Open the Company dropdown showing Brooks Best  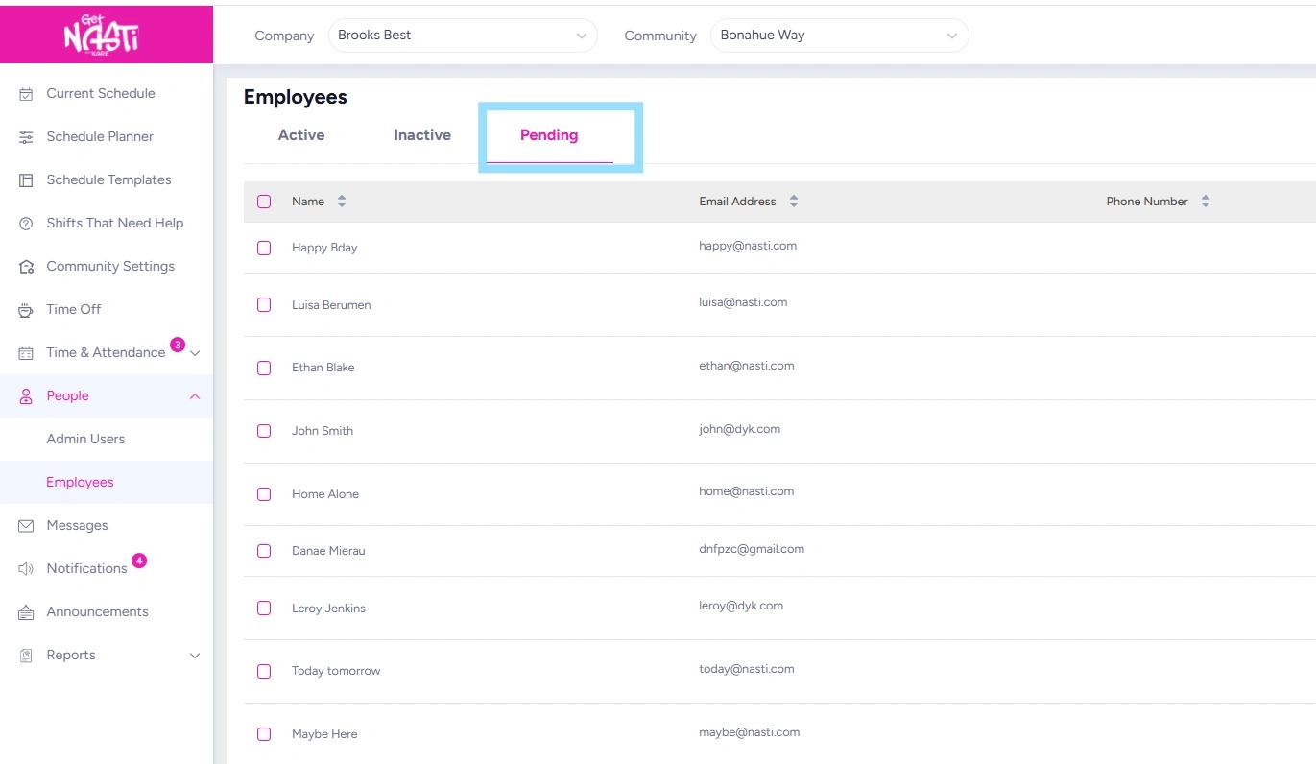tap(462, 36)
